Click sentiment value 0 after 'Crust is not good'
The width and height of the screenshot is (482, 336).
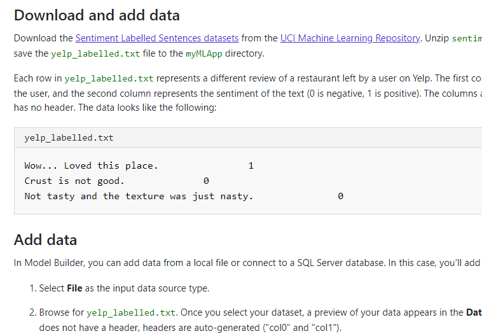(x=206, y=181)
